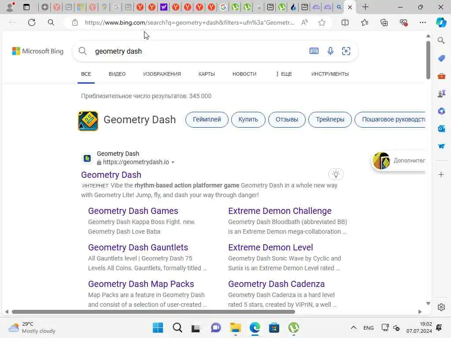Image resolution: width=451 pixels, height=338 pixels.
Task: Switch to the ИЗОБРАЖЕНИЯ tab
Action: (x=162, y=74)
